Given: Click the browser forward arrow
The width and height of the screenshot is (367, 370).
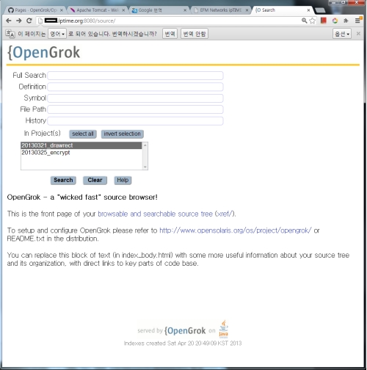Looking at the screenshot, I should coord(19,21).
